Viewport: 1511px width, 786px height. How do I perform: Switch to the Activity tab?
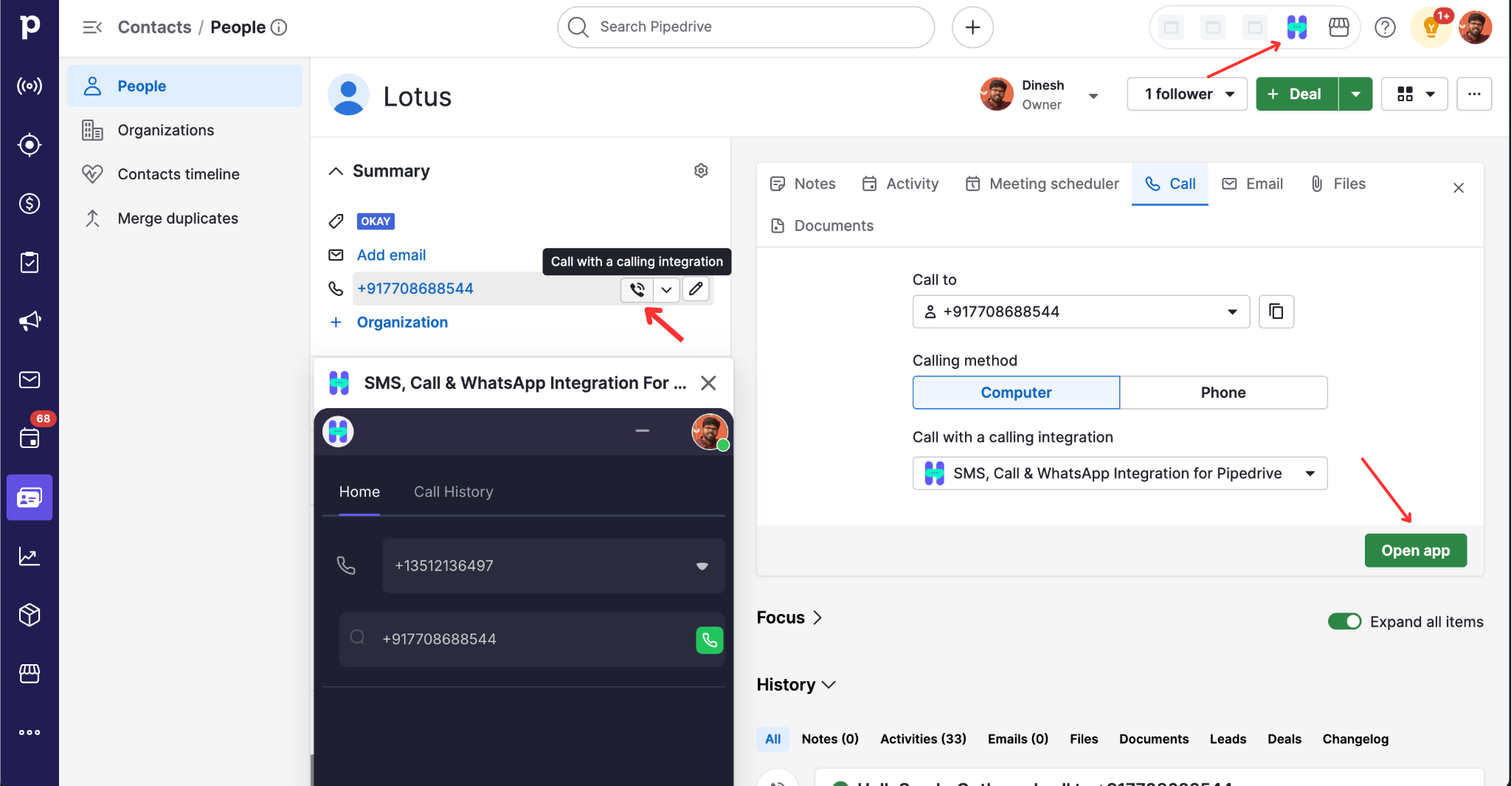point(900,184)
